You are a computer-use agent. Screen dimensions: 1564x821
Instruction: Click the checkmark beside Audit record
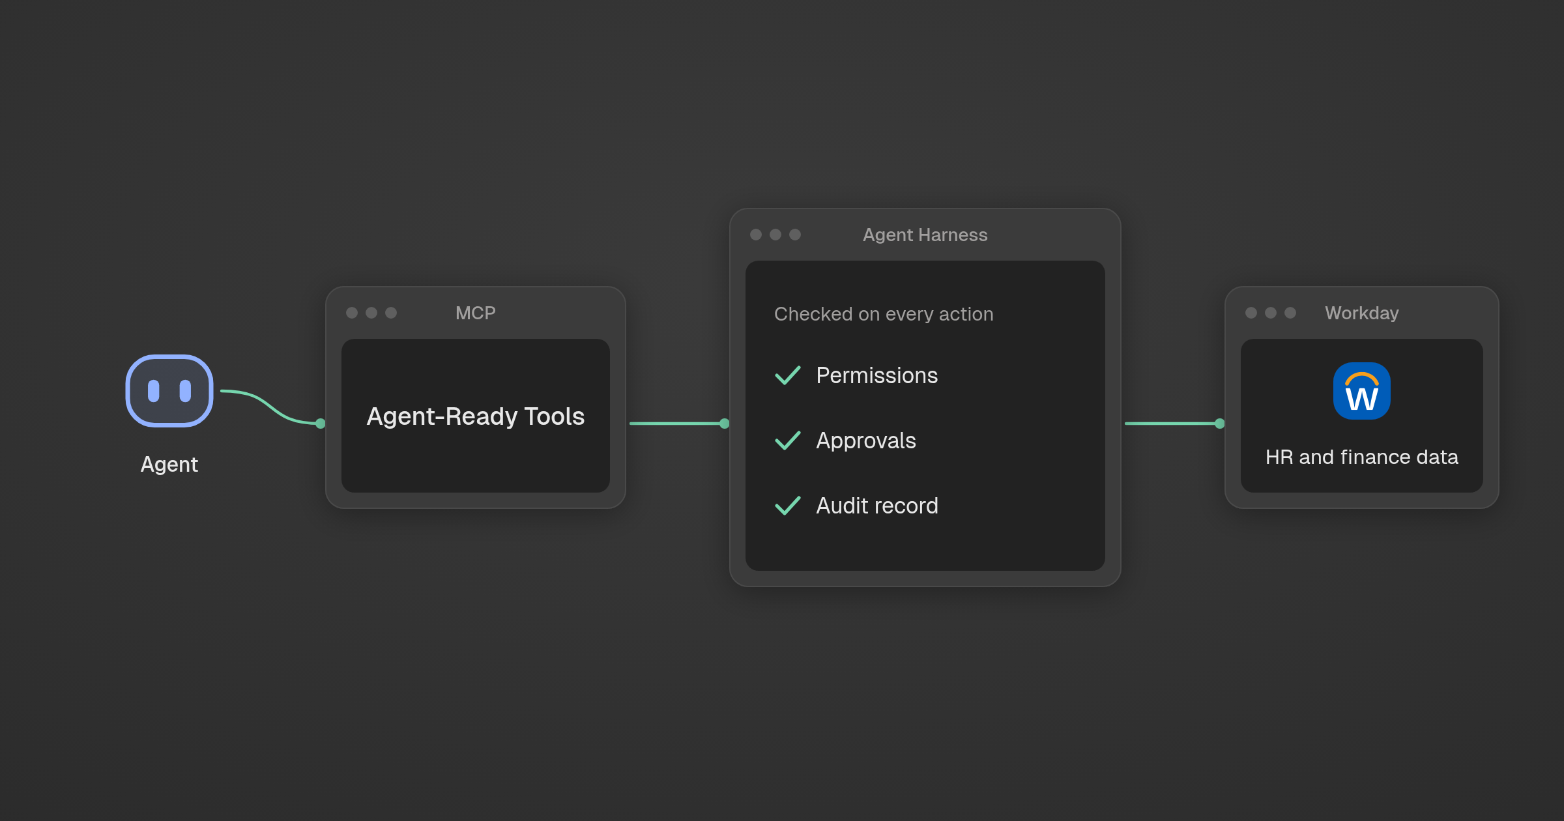point(787,506)
